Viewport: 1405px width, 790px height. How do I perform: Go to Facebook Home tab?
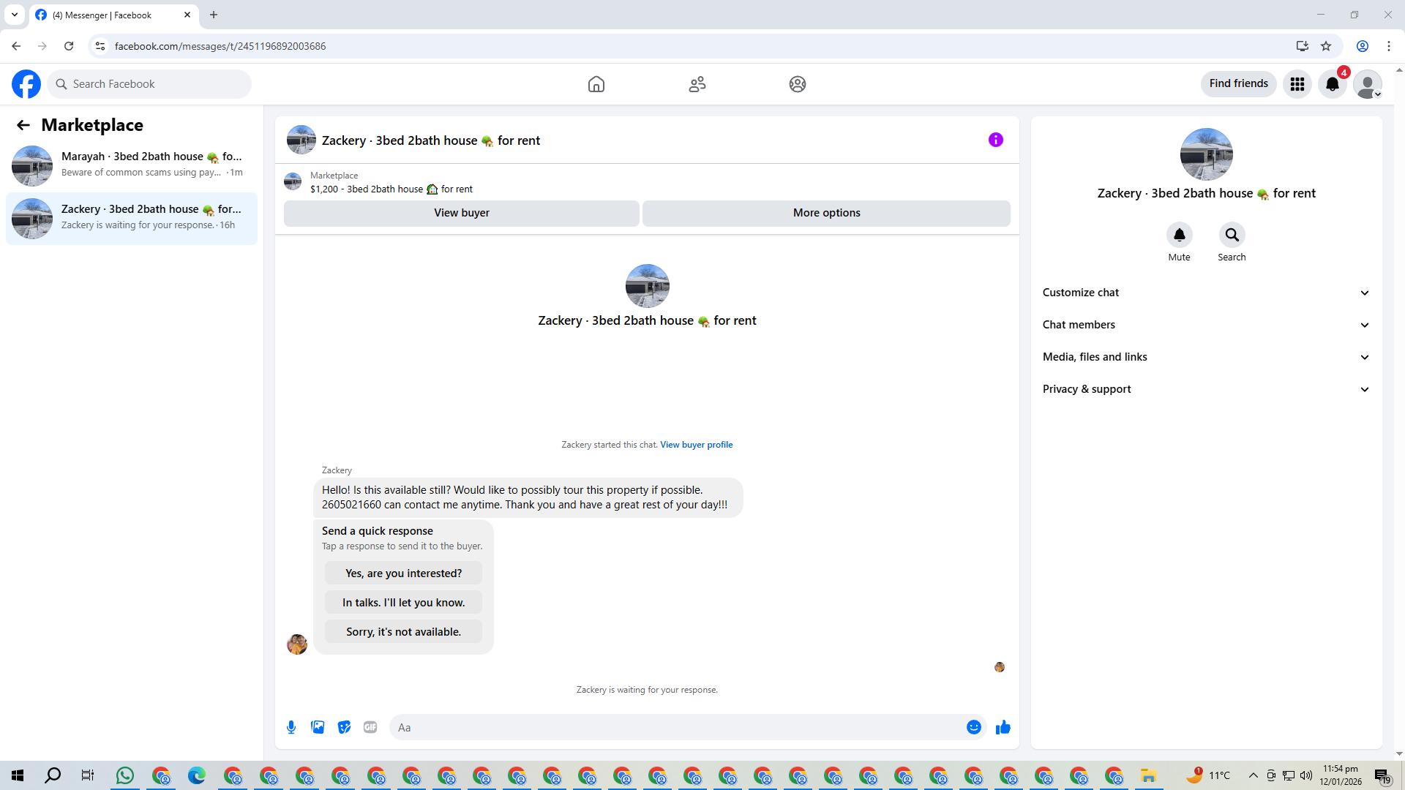[x=596, y=84]
